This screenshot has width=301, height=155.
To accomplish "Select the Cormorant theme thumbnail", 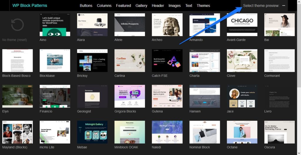I will 280,60.
